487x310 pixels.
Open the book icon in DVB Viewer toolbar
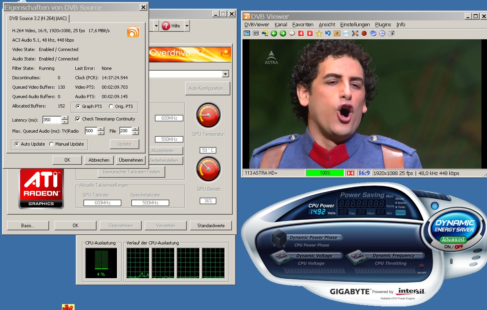click(292, 33)
